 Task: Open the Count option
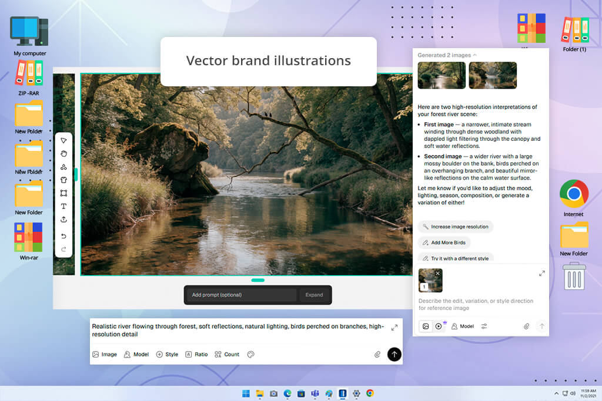227,354
